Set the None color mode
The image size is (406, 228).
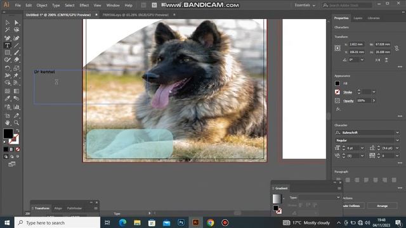18,149
